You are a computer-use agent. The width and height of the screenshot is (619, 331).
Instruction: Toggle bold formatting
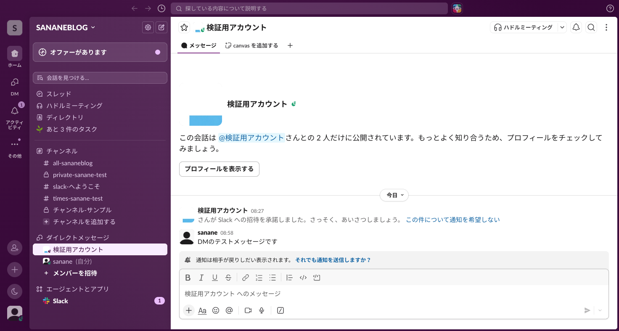point(188,278)
